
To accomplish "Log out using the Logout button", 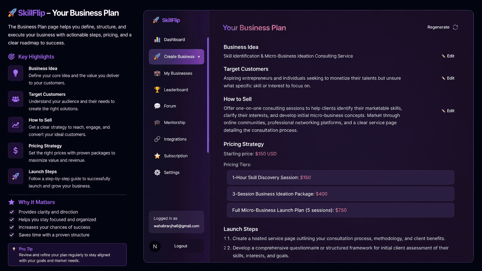I will tap(181, 246).
